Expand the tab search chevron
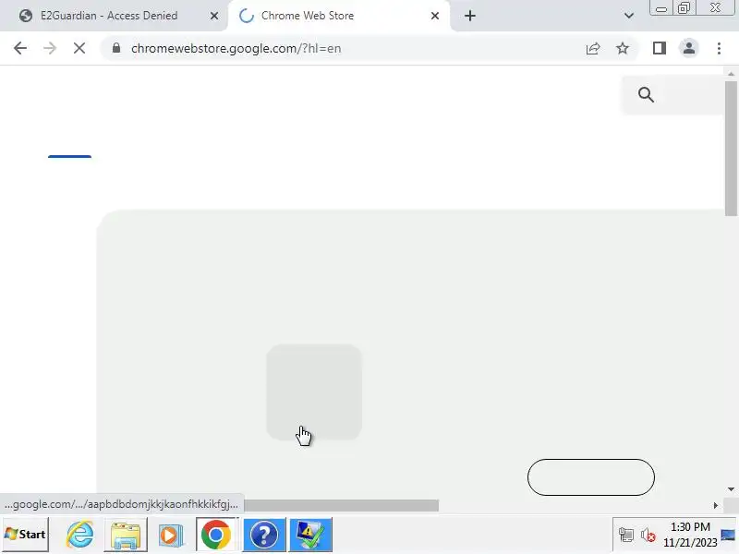This screenshot has height=554, width=739. 629,16
